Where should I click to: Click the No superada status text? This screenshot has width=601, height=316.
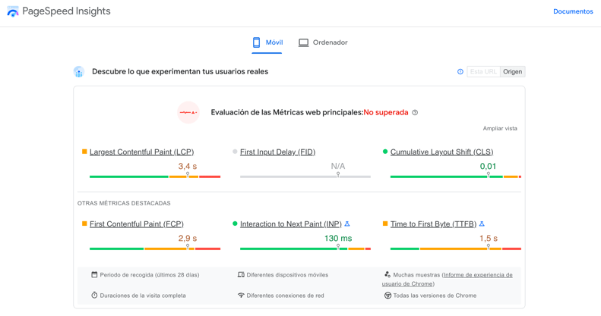coord(386,112)
